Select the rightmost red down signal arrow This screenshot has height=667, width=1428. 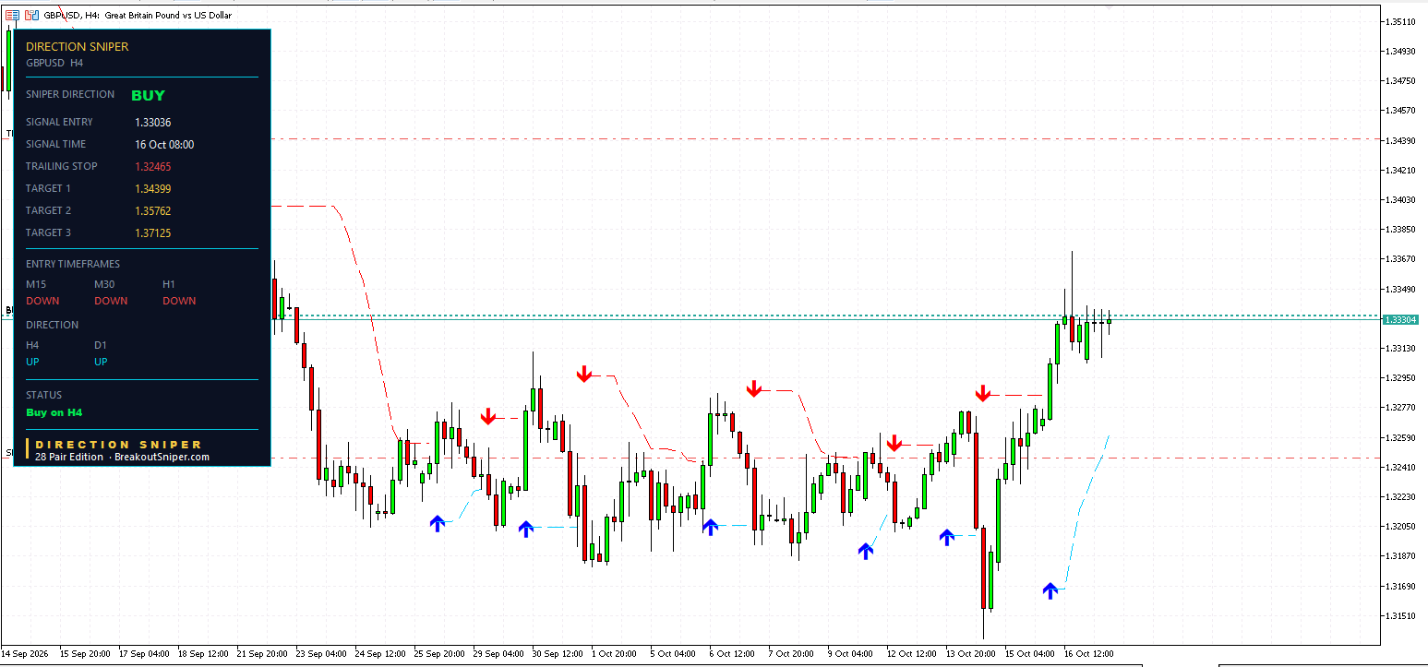[983, 393]
